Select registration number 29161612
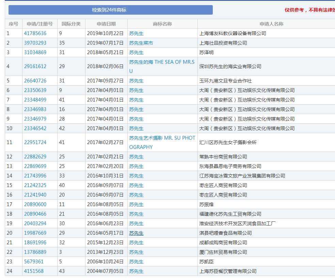Viewport: 335px width, 279px height. tap(35, 66)
